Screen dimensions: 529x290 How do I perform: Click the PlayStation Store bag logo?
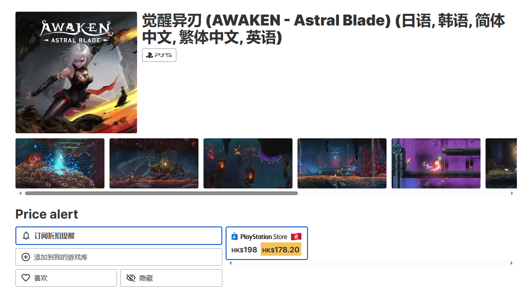pos(234,237)
